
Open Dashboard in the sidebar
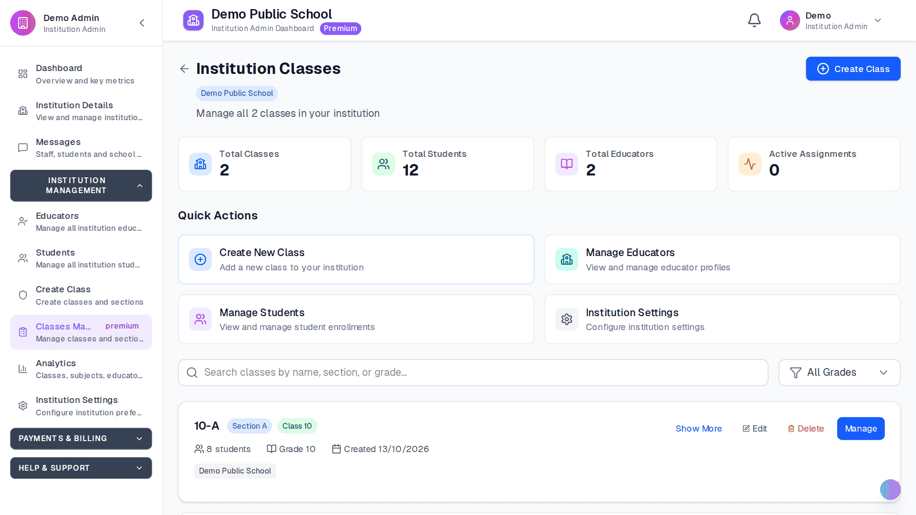tap(81, 74)
